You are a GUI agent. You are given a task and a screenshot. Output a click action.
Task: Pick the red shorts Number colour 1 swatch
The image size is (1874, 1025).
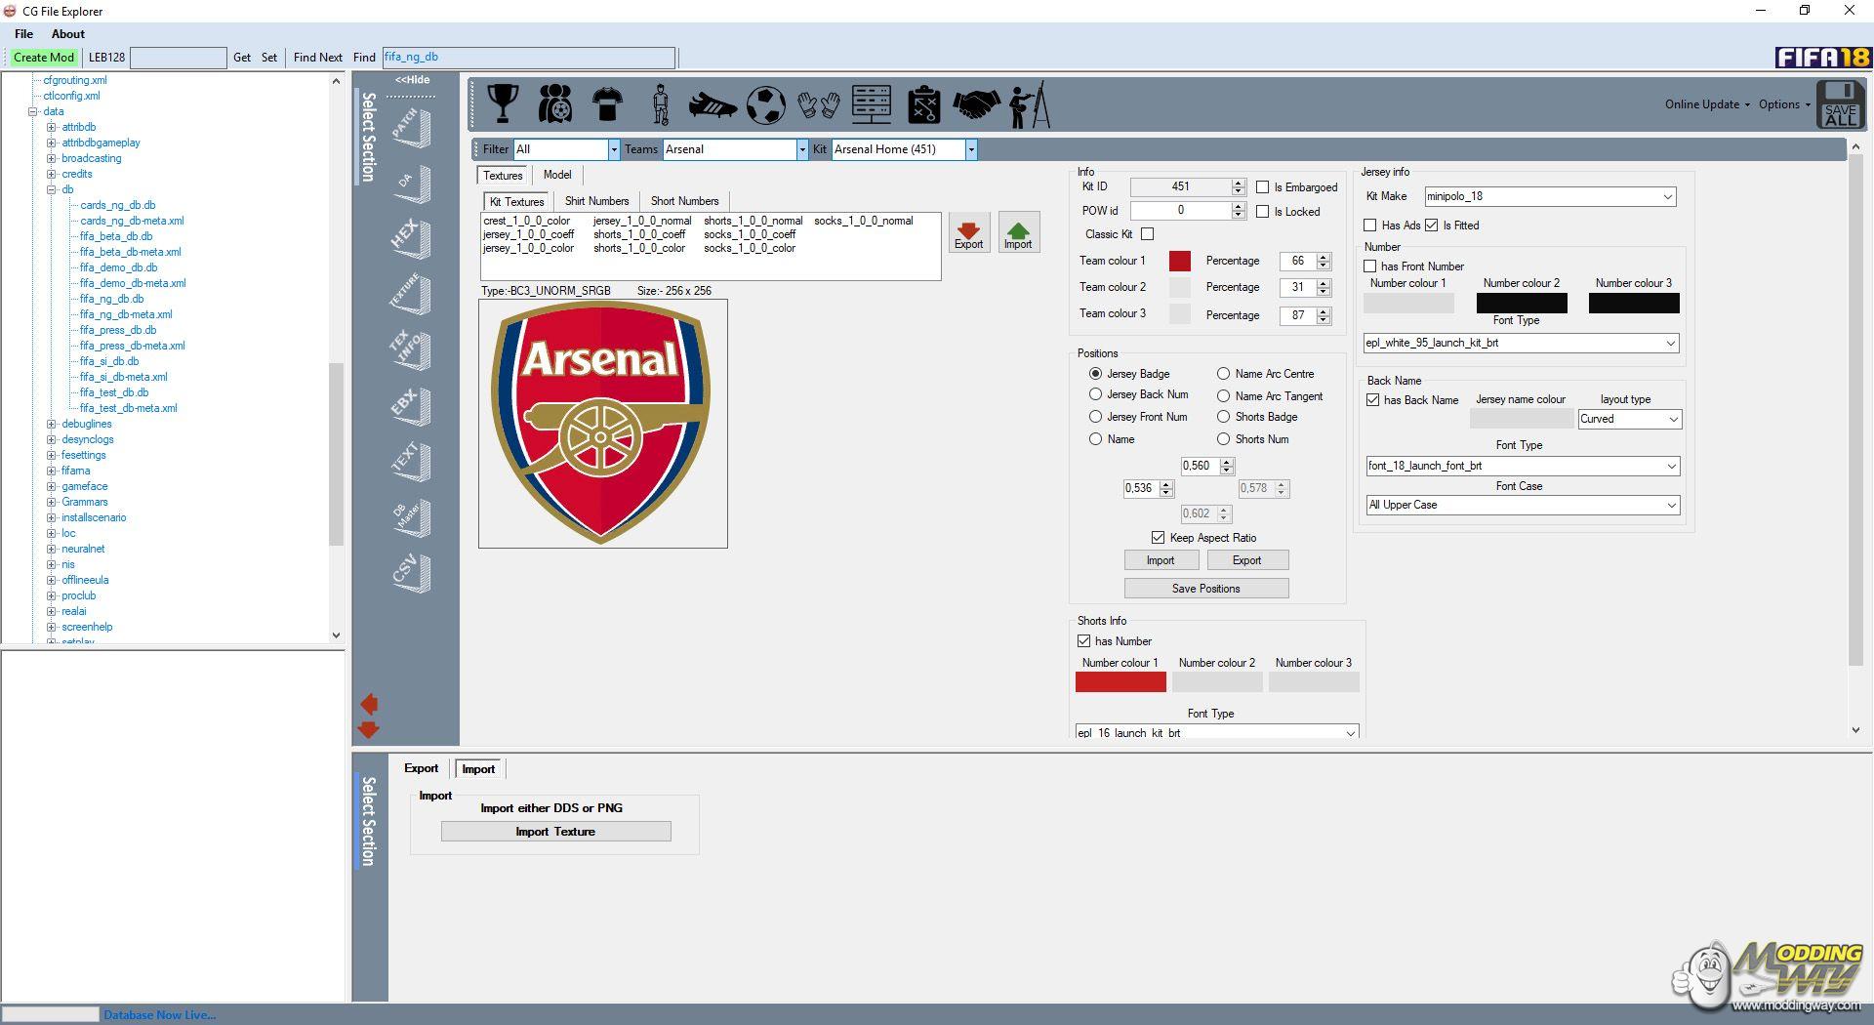point(1120,682)
